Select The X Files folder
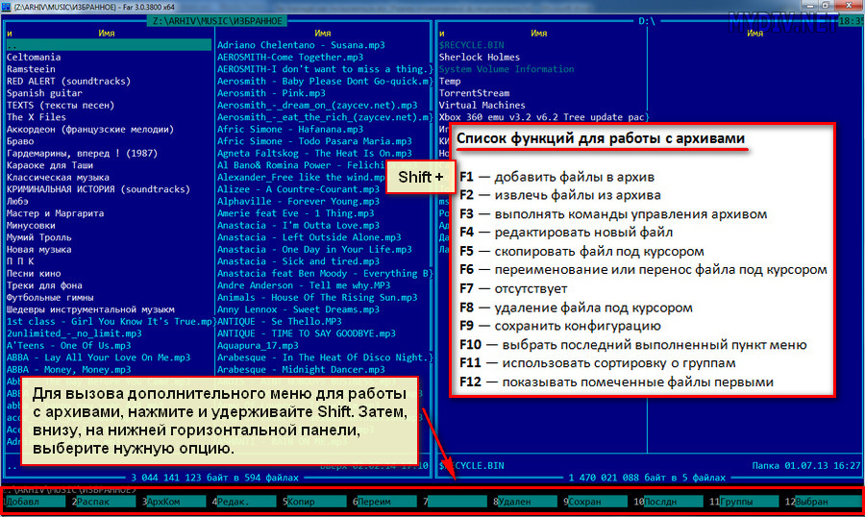Viewport: 865px width, 517px height. click(36, 117)
